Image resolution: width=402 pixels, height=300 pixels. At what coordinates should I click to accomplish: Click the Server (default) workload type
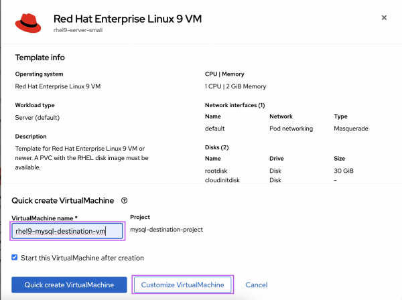(38, 117)
